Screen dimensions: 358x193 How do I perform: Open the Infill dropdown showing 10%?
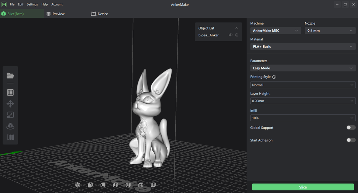[303, 118]
